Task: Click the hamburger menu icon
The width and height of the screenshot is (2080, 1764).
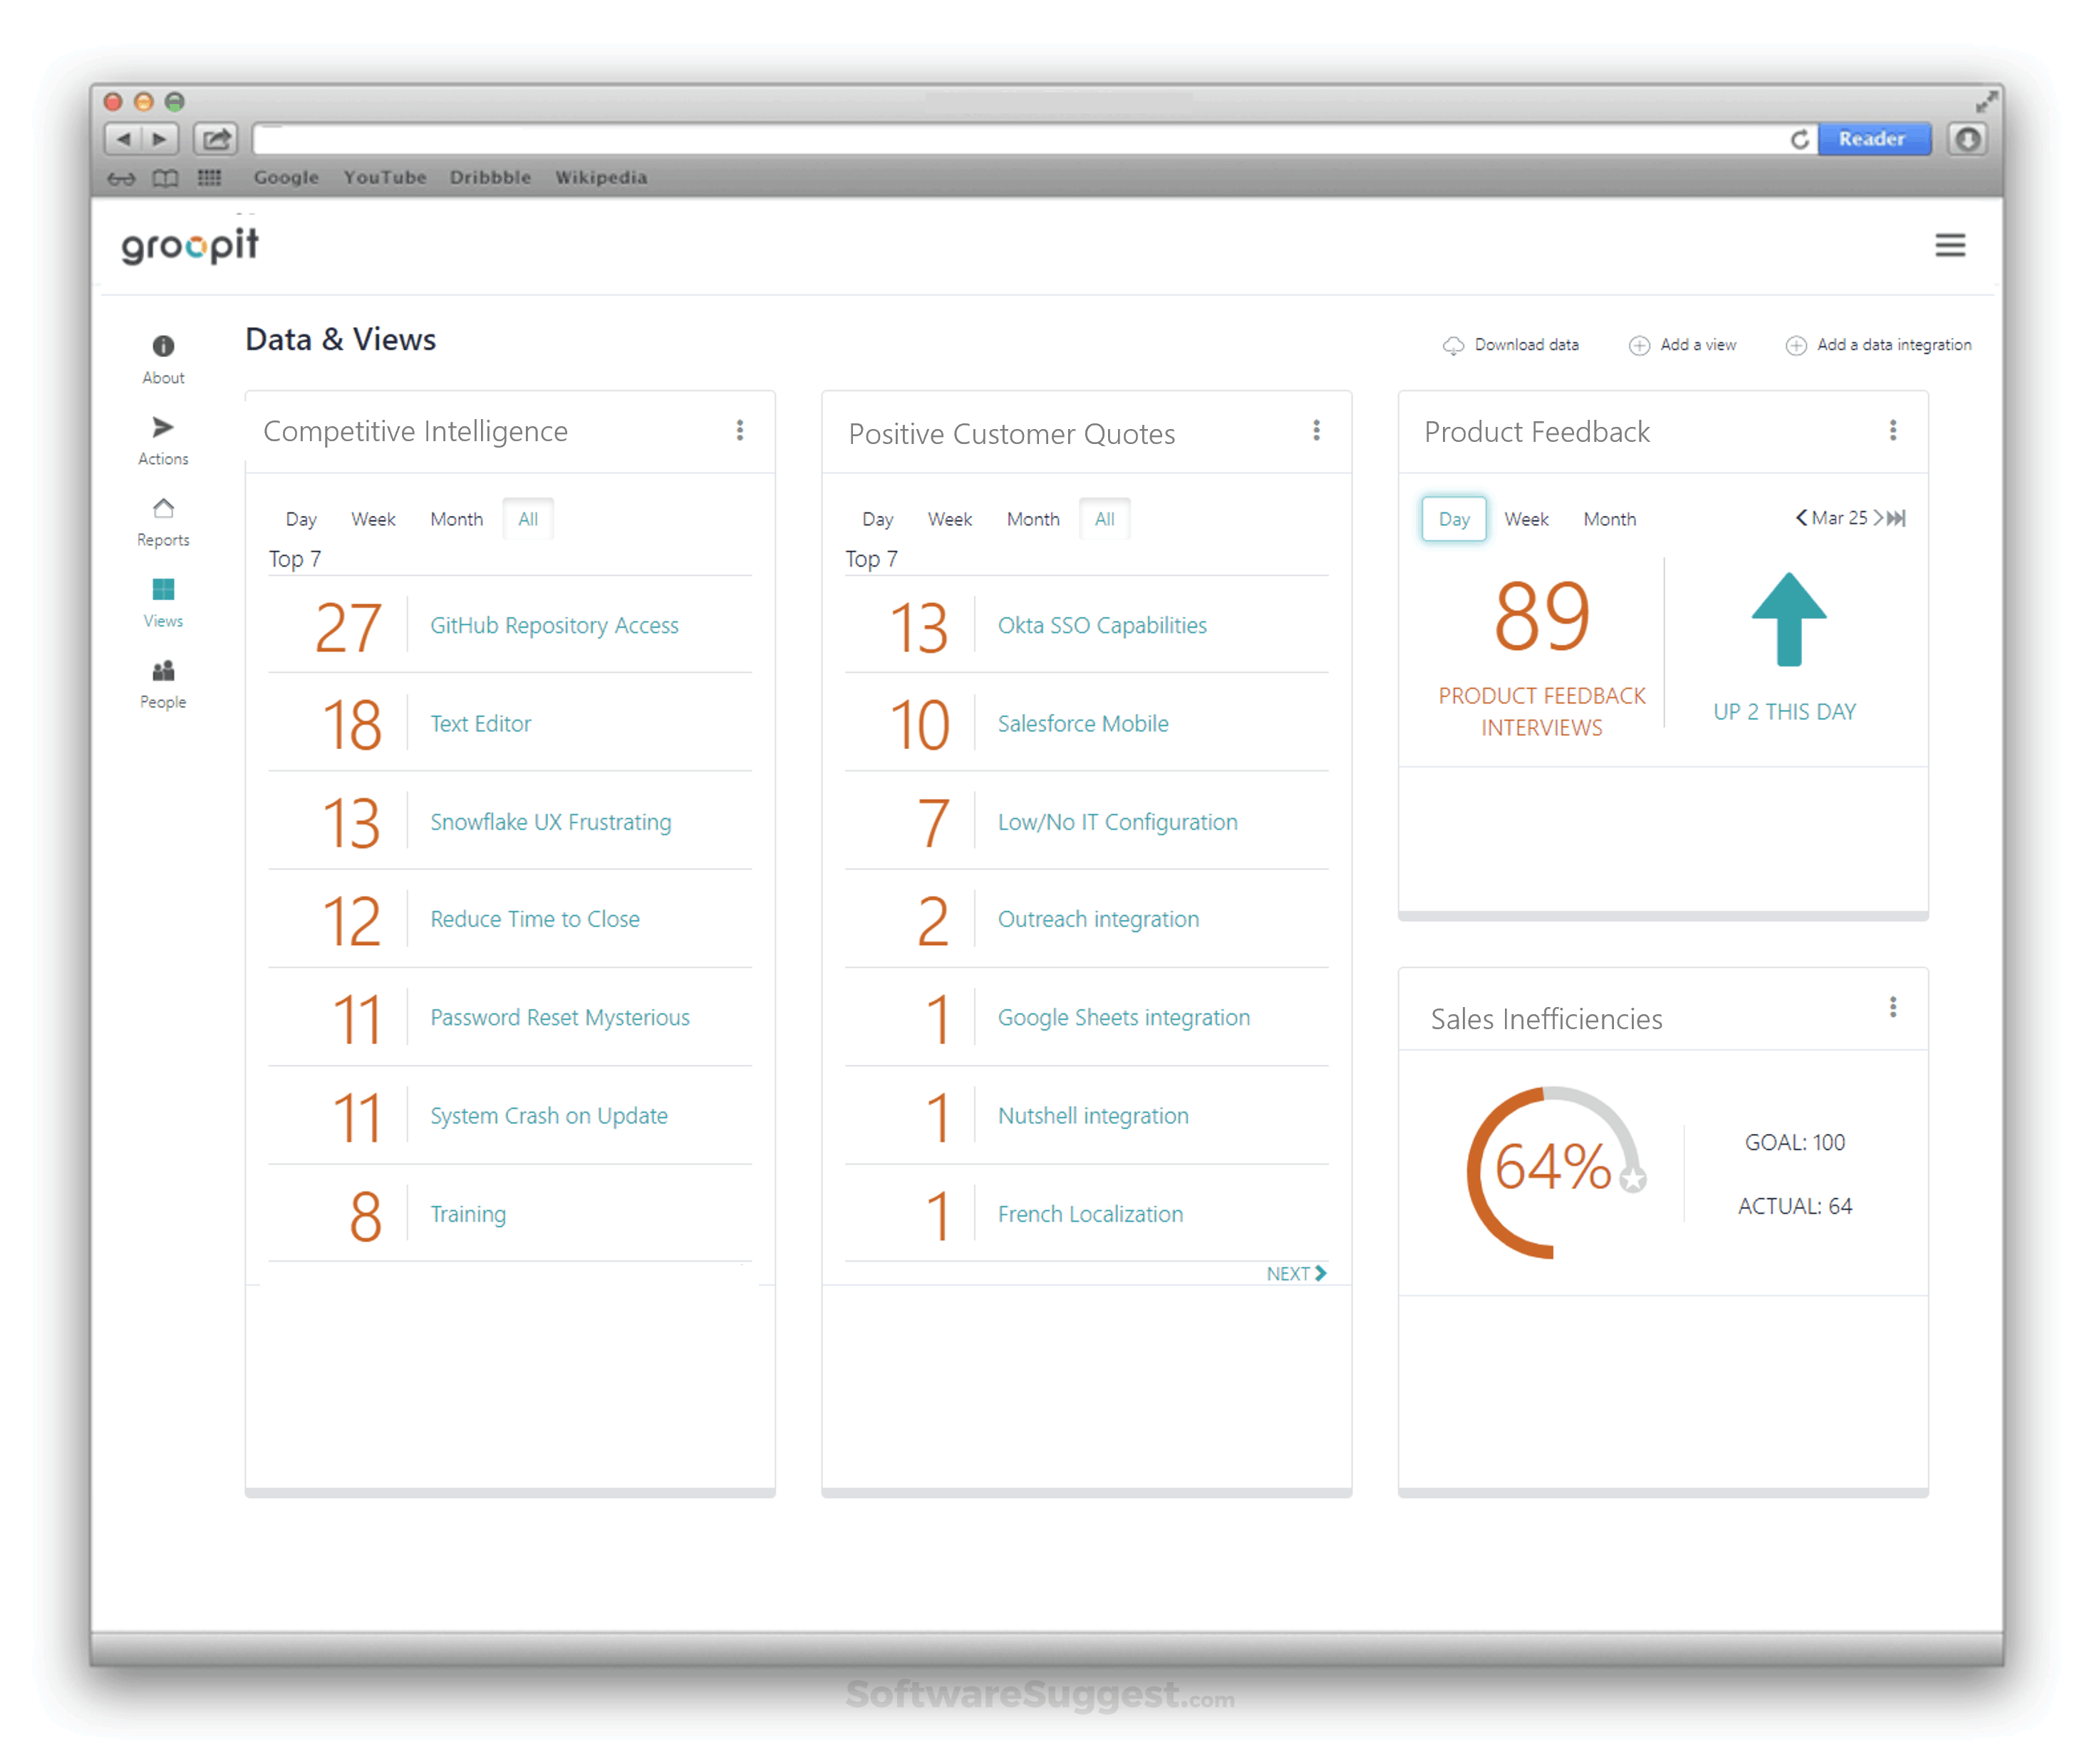Action: point(1949,246)
